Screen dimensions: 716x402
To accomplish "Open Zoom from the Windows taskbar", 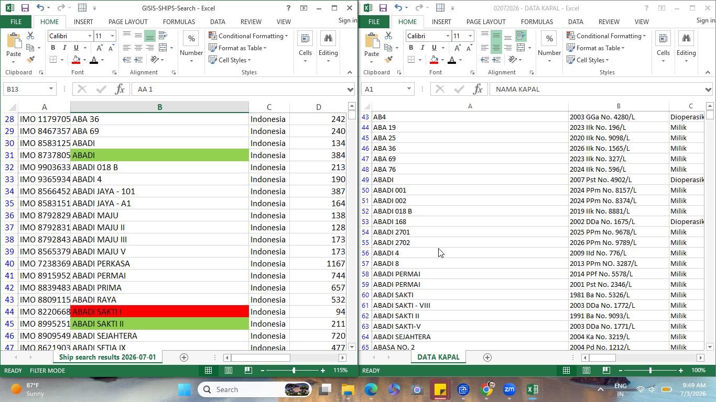I will tap(509, 389).
